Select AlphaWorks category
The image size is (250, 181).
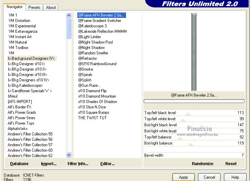(x=18, y=129)
